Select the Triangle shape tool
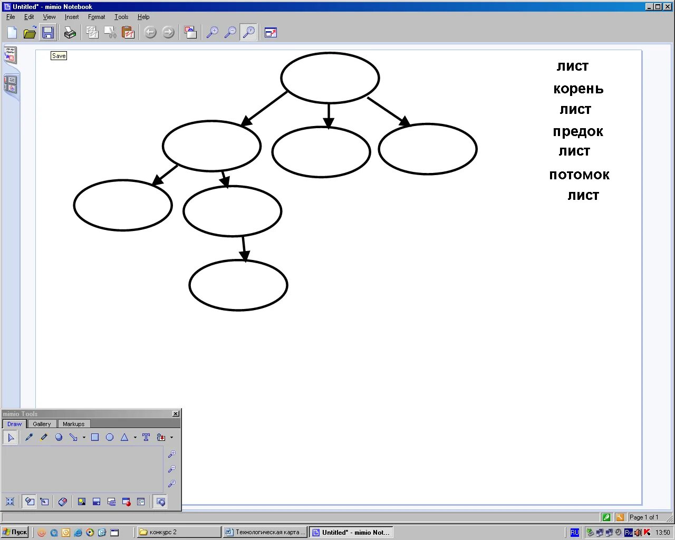Screen dimensions: 675x540 point(124,437)
